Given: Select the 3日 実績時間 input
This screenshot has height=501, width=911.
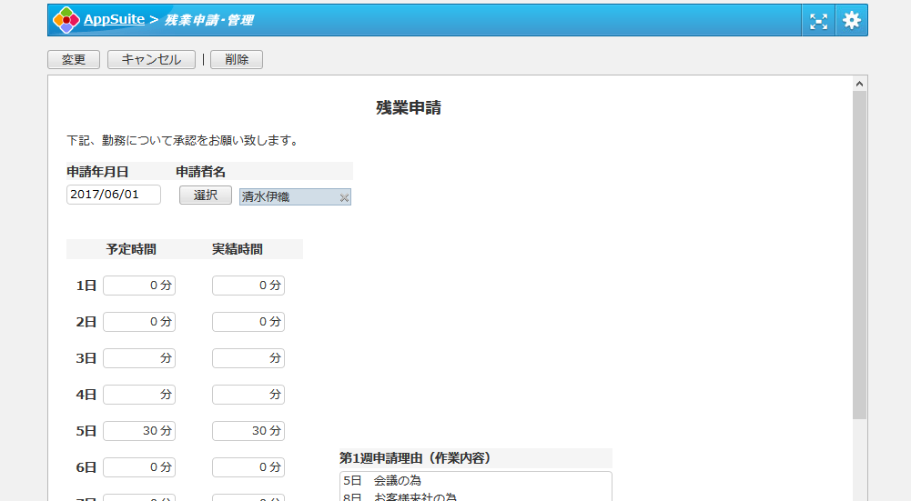Looking at the screenshot, I should 248,358.
